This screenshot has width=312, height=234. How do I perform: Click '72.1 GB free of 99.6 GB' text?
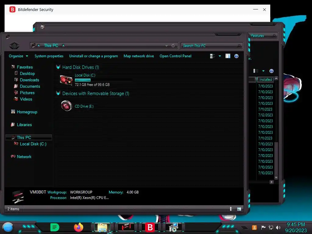tap(92, 85)
